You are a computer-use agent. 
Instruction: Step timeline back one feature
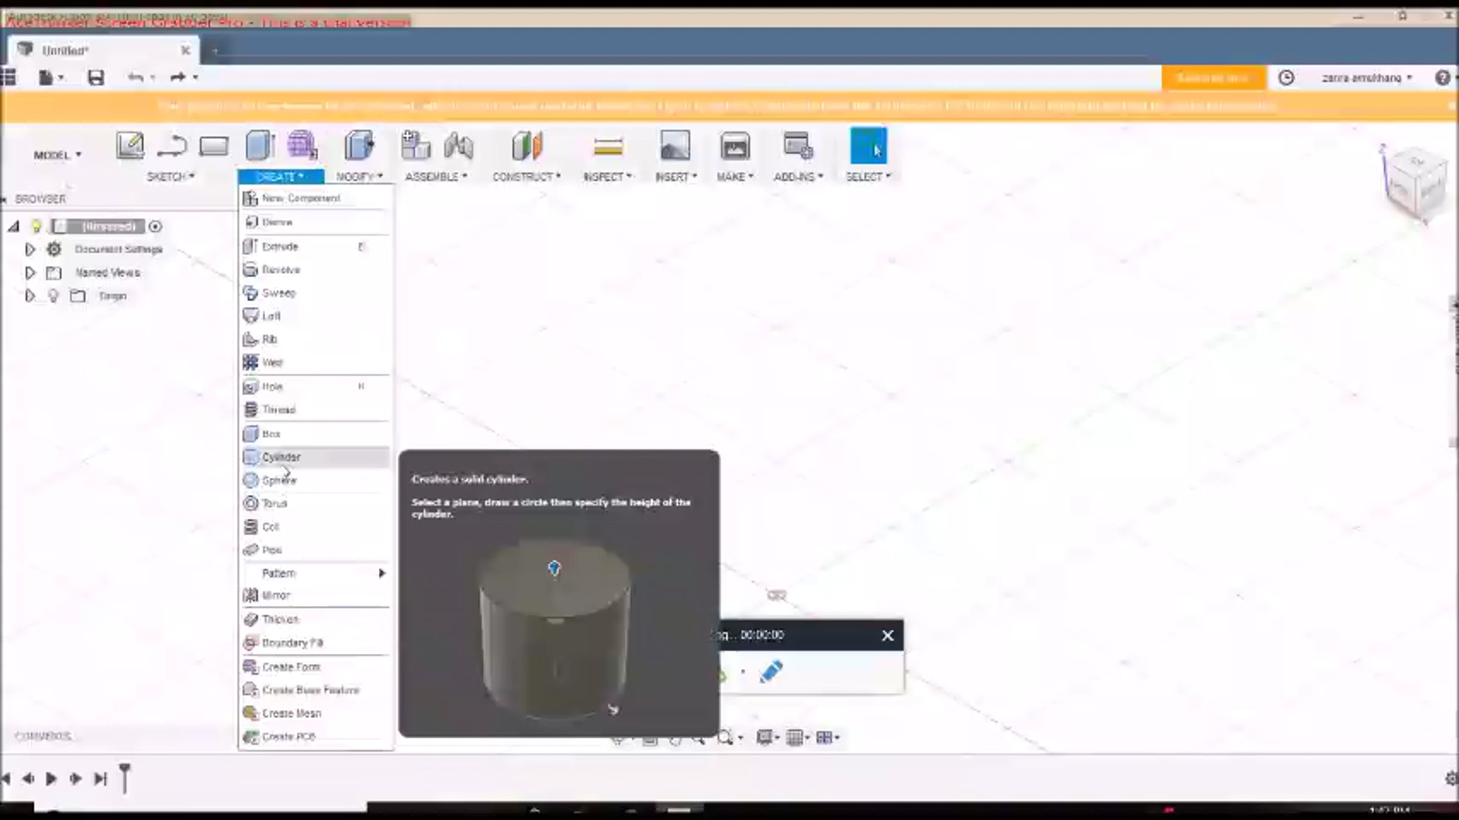28,779
